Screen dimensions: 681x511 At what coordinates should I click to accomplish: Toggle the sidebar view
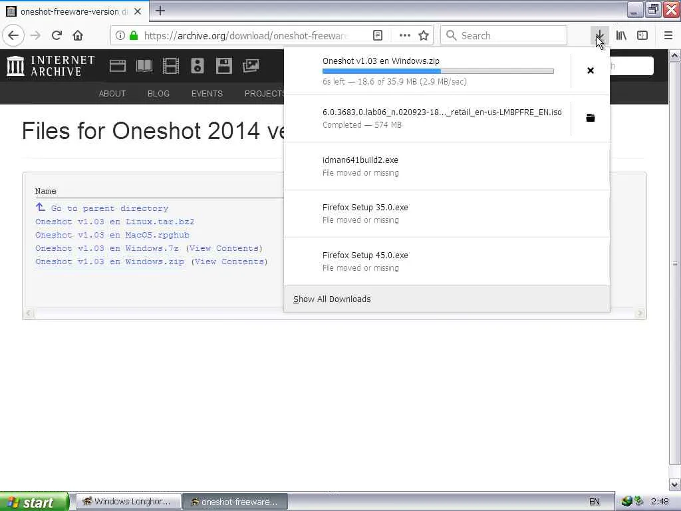(642, 36)
